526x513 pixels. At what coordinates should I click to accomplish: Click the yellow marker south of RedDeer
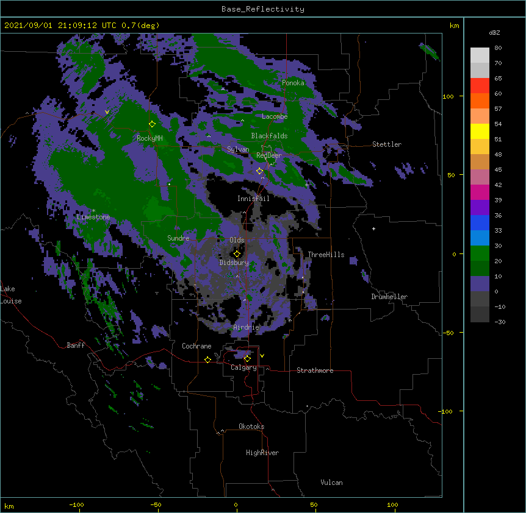coord(259,171)
